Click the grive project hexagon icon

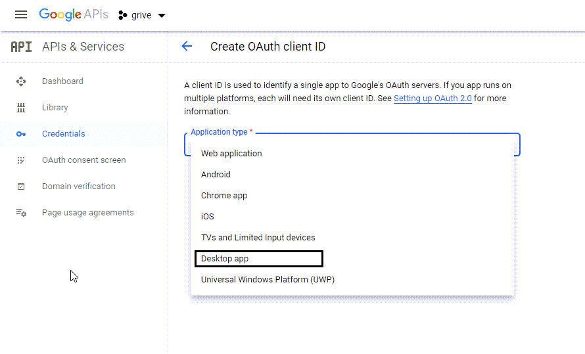point(122,15)
